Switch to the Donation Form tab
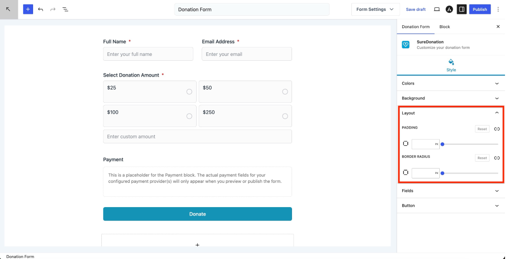This screenshot has height=259, width=506. pyautogui.click(x=416, y=27)
